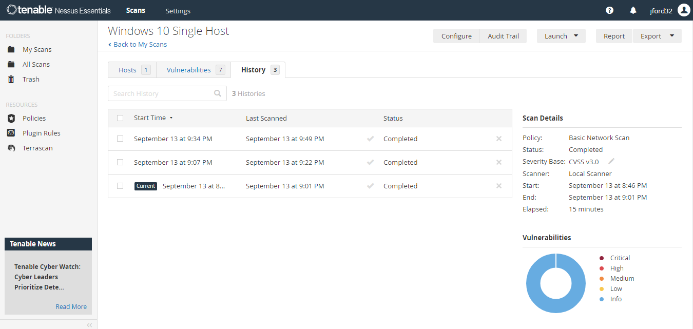
Task: Check the September 13 9:34 PM scan row
Action: click(120, 139)
